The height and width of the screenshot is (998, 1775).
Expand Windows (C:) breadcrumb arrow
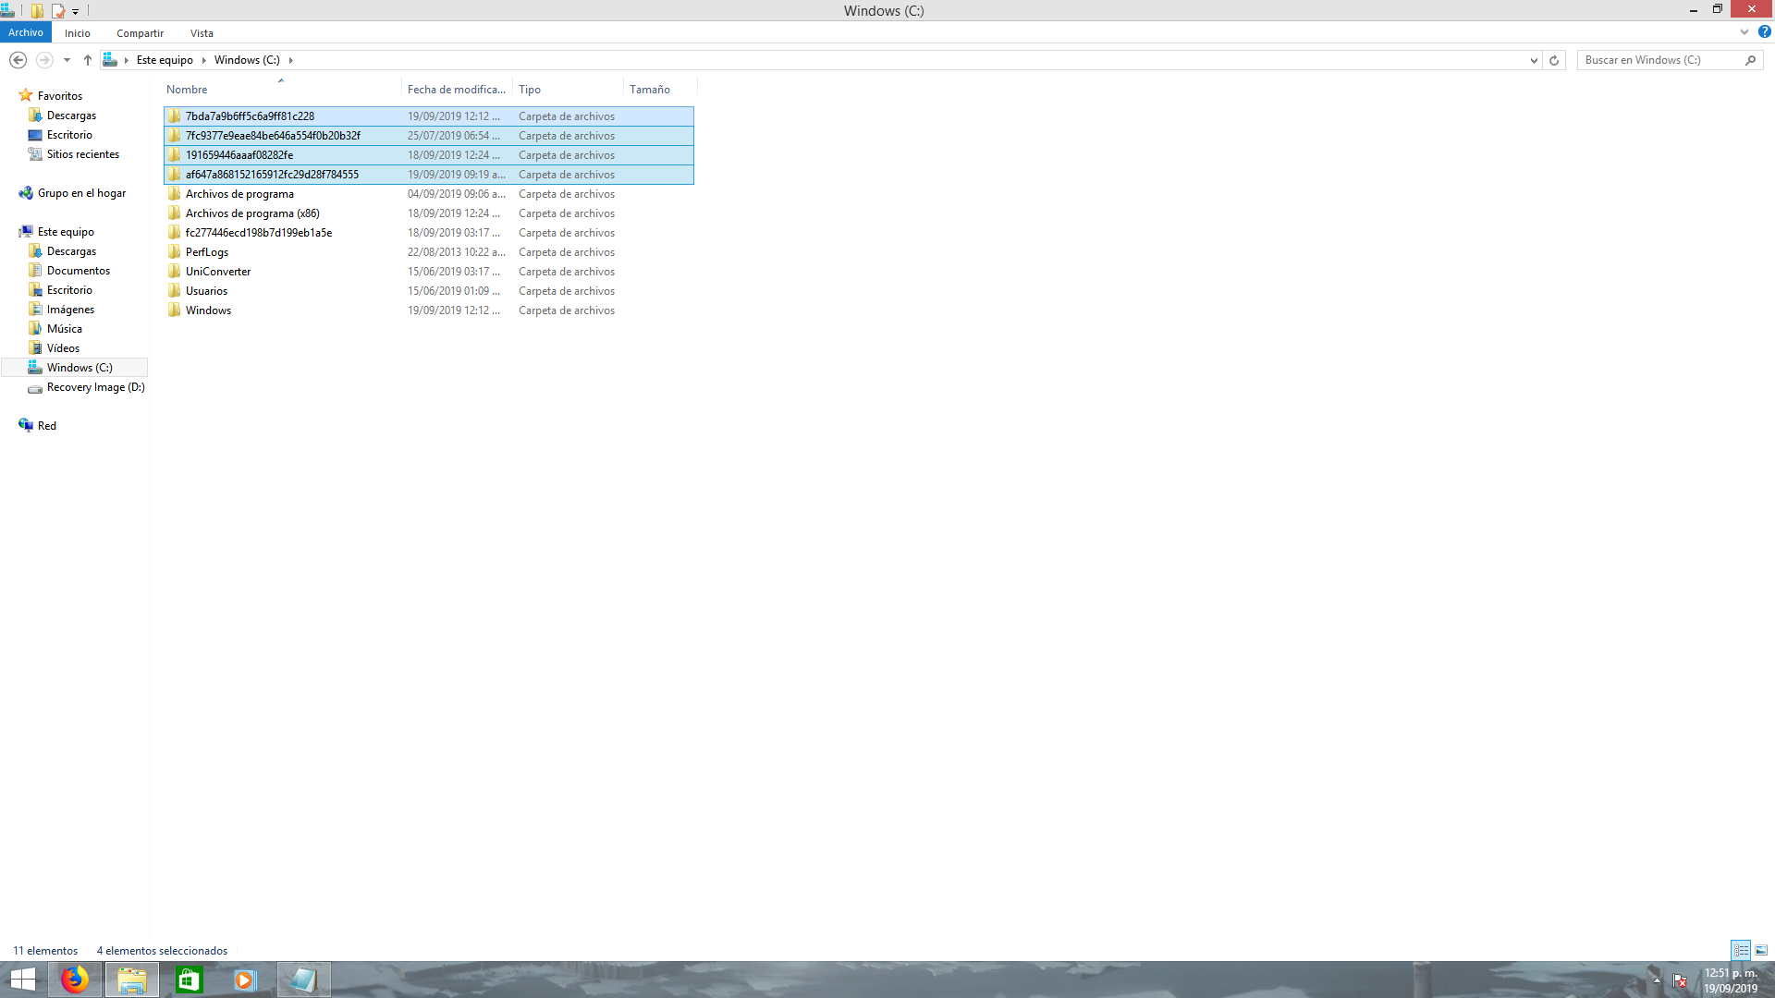click(x=290, y=60)
